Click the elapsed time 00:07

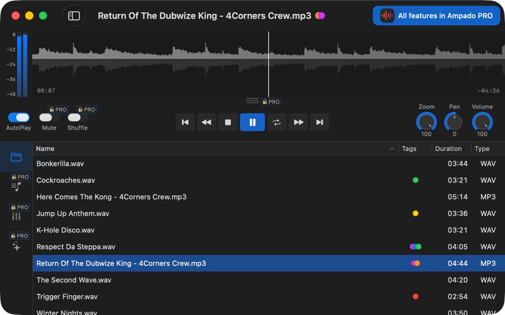(x=46, y=91)
